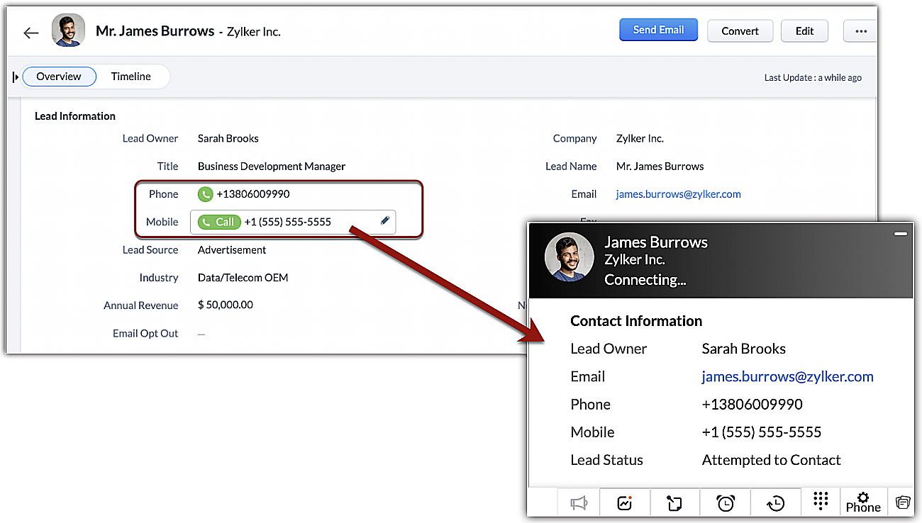Open the dial pad grid icon

pyautogui.click(x=821, y=501)
